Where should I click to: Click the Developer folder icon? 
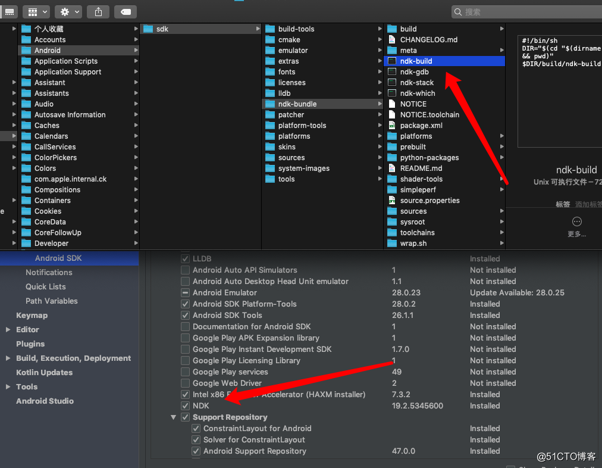[x=26, y=243]
